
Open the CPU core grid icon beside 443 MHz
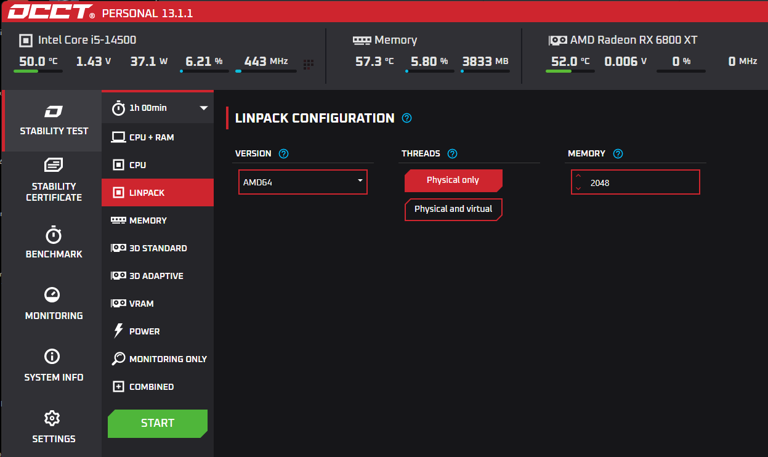coord(309,64)
